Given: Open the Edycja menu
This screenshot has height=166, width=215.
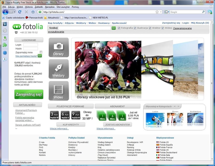Looking at the screenshot, I should 11,7.
